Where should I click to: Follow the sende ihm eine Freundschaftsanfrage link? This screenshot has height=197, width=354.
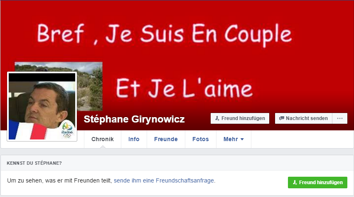tap(165, 180)
